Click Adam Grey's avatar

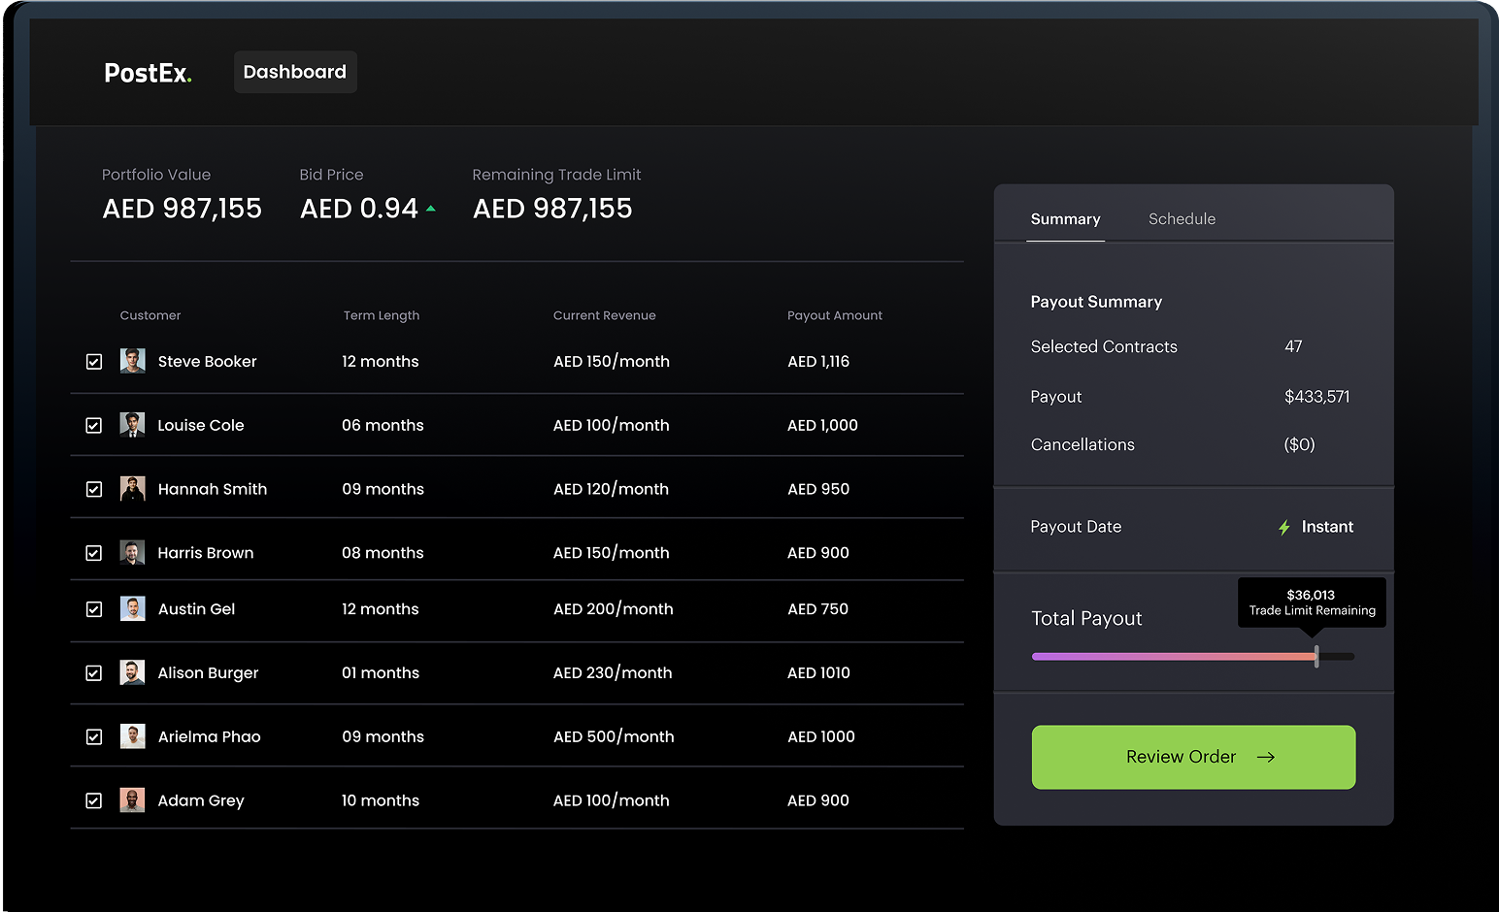point(132,800)
